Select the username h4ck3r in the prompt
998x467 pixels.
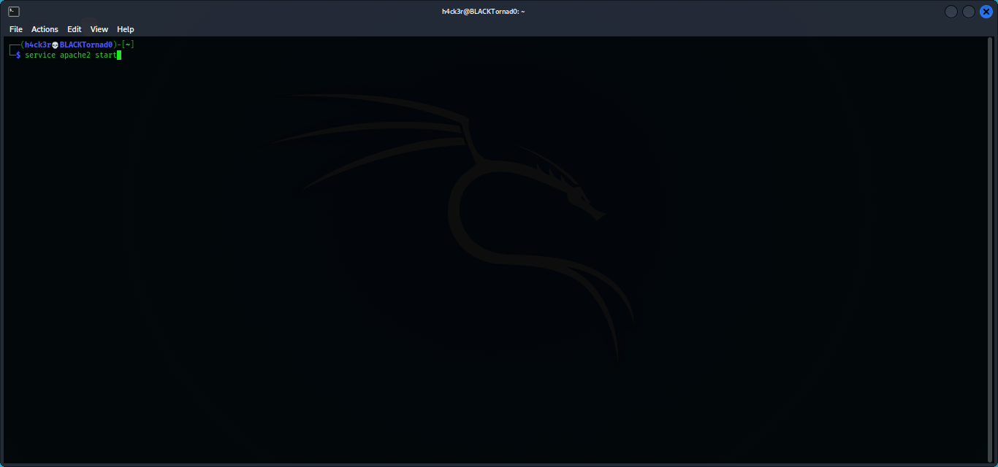coord(37,44)
